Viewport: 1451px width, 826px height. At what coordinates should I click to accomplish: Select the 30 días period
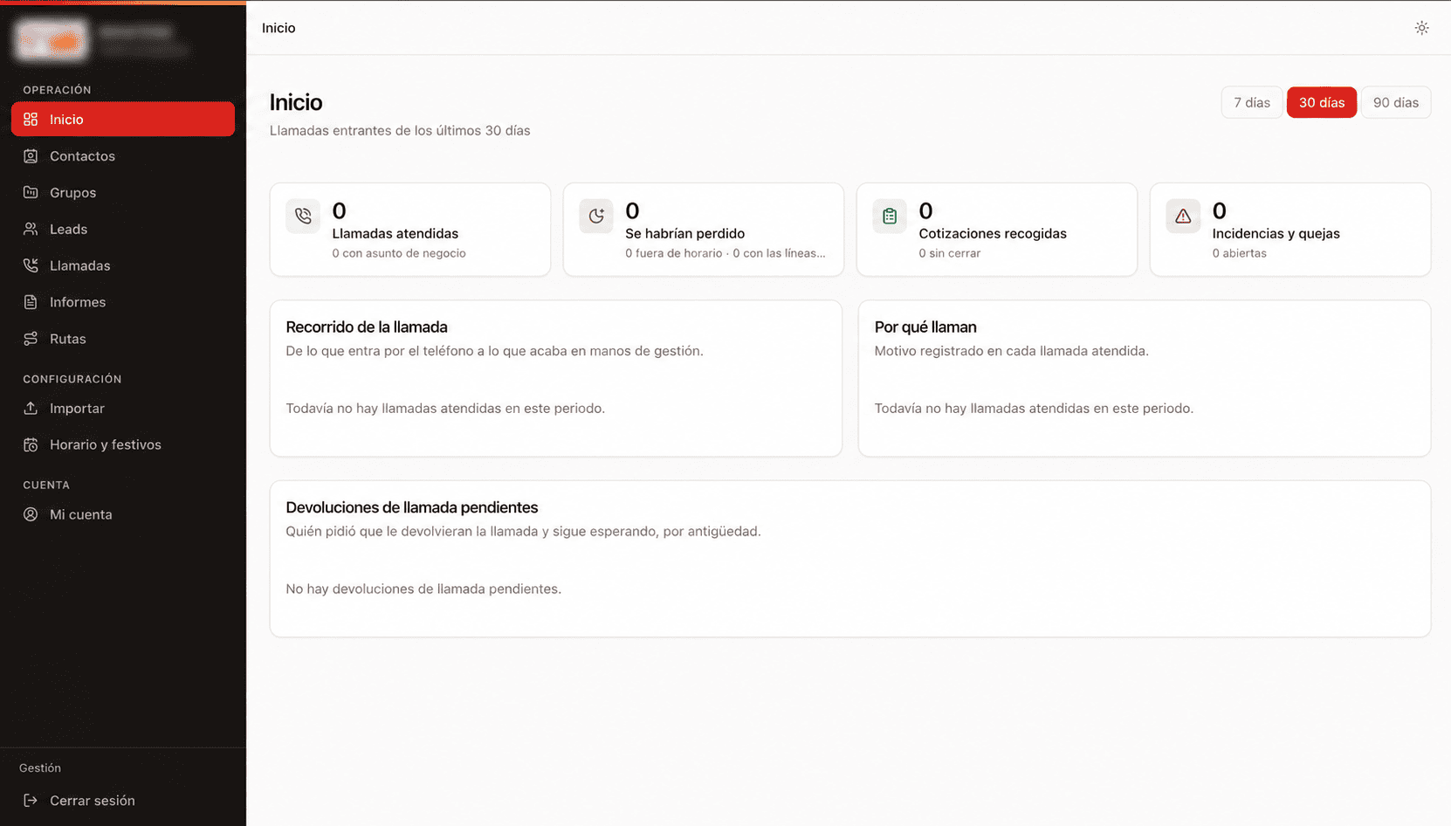pos(1322,102)
